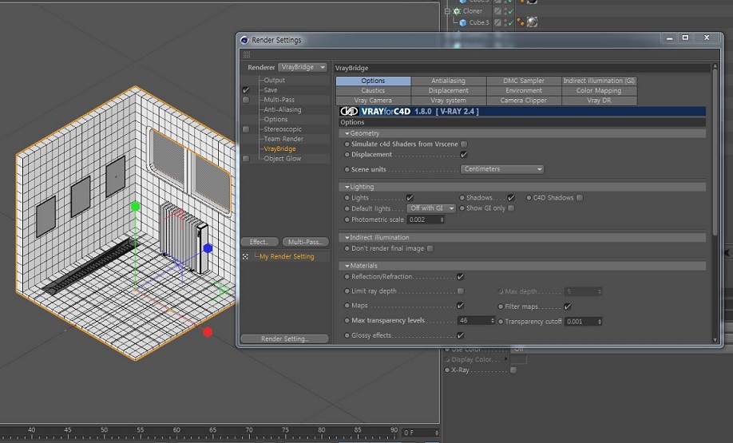Screen dimensions: 733x443
Task: Toggle the Maps checkbox
Action: coord(461,306)
